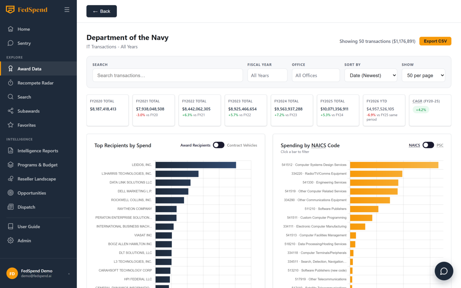Screen dimensions: 461x288
Task: Click the Award Data ribbon icon
Action: click(11, 69)
